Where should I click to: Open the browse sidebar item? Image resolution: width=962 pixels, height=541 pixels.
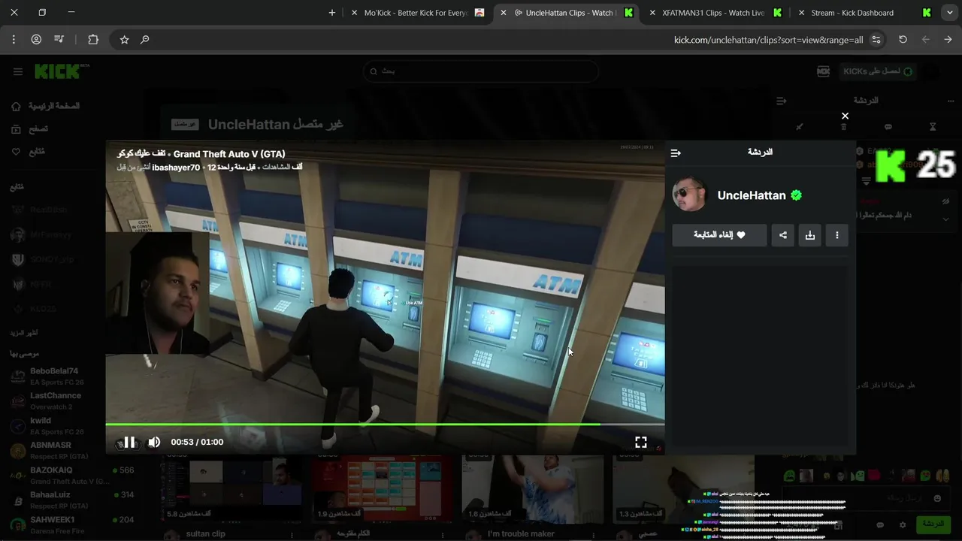[29, 129]
